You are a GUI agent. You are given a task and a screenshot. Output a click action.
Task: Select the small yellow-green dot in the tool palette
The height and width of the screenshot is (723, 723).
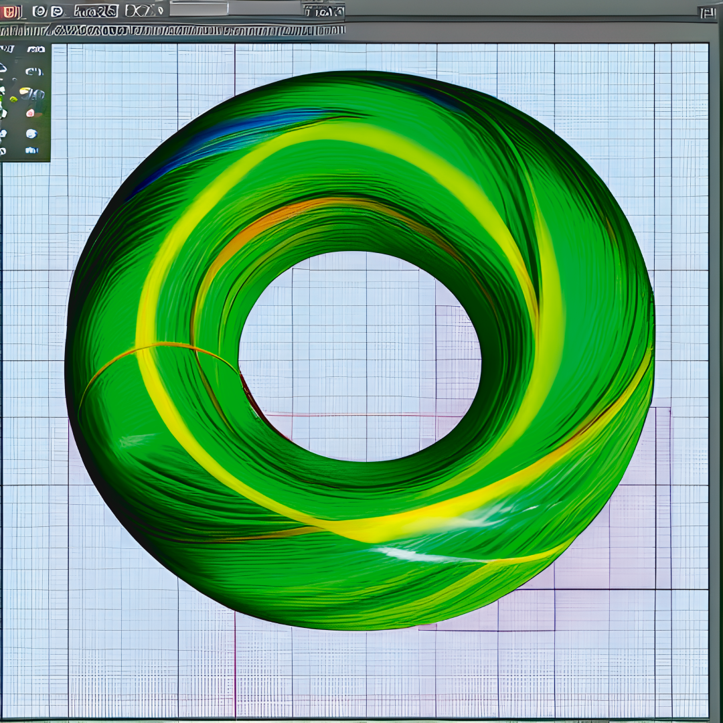pyautogui.click(x=13, y=100)
